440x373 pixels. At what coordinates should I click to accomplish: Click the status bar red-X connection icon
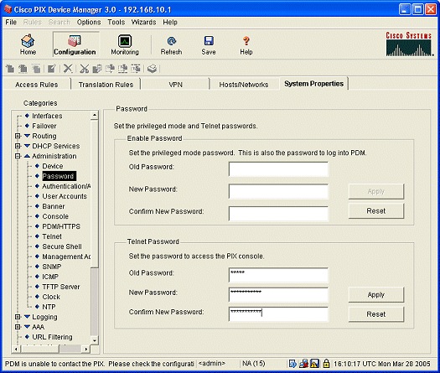point(303,364)
